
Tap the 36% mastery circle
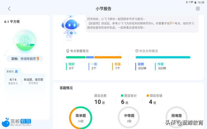[x=25, y=41]
